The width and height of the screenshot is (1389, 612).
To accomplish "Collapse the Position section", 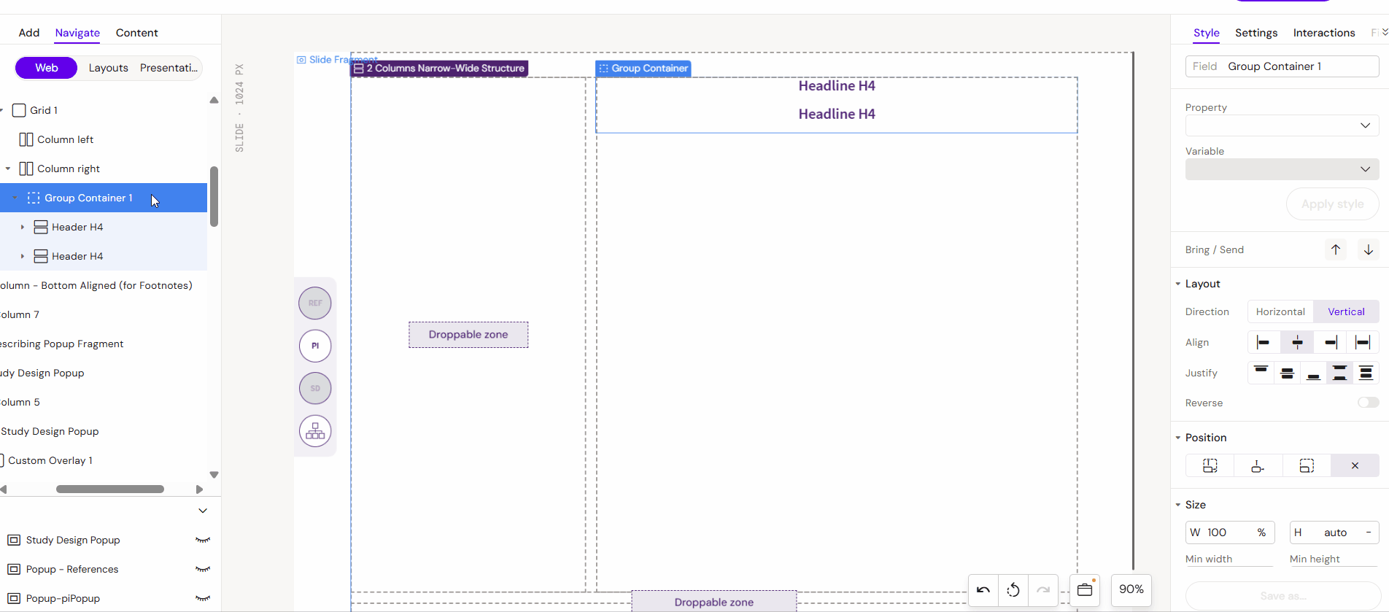I will tap(1177, 438).
